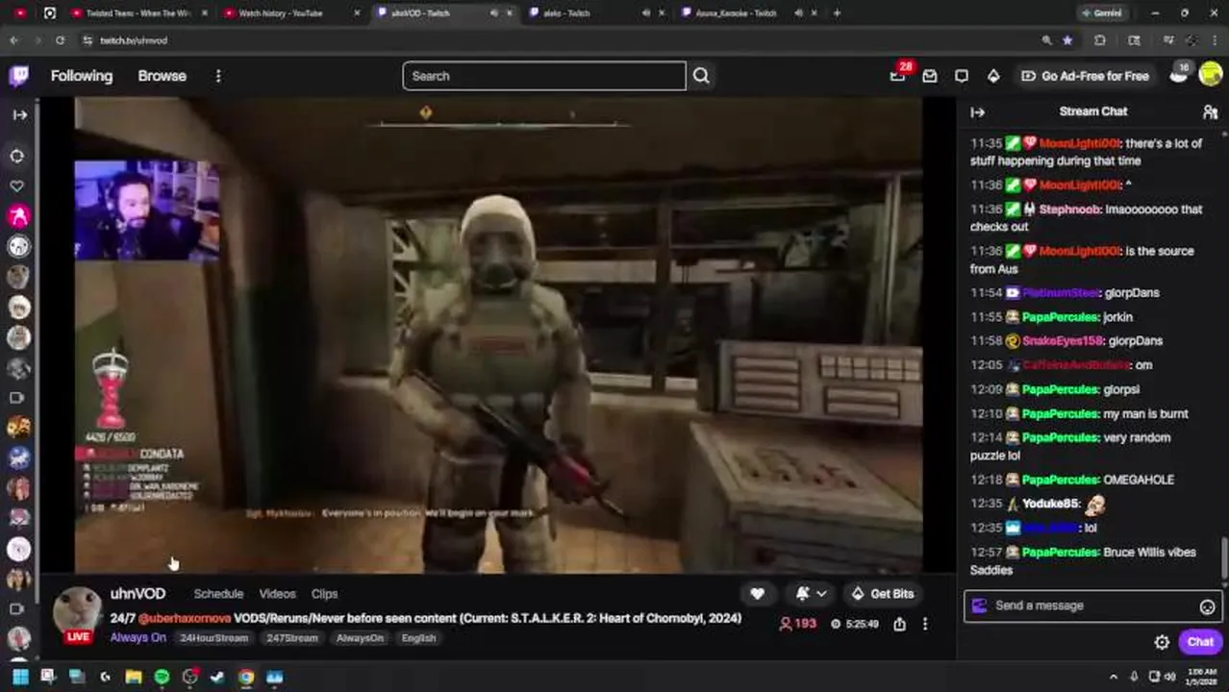The width and height of the screenshot is (1229, 692).
Task: Open the More options dots beside Browse
Action: click(x=218, y=76)
